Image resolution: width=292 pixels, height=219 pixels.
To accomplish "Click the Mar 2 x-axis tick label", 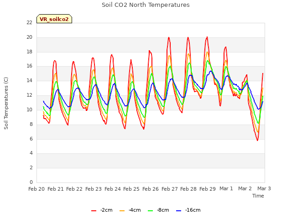I will 245,188.
